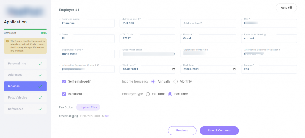Open the End date calendar picker icon

[x=234, y=69]
